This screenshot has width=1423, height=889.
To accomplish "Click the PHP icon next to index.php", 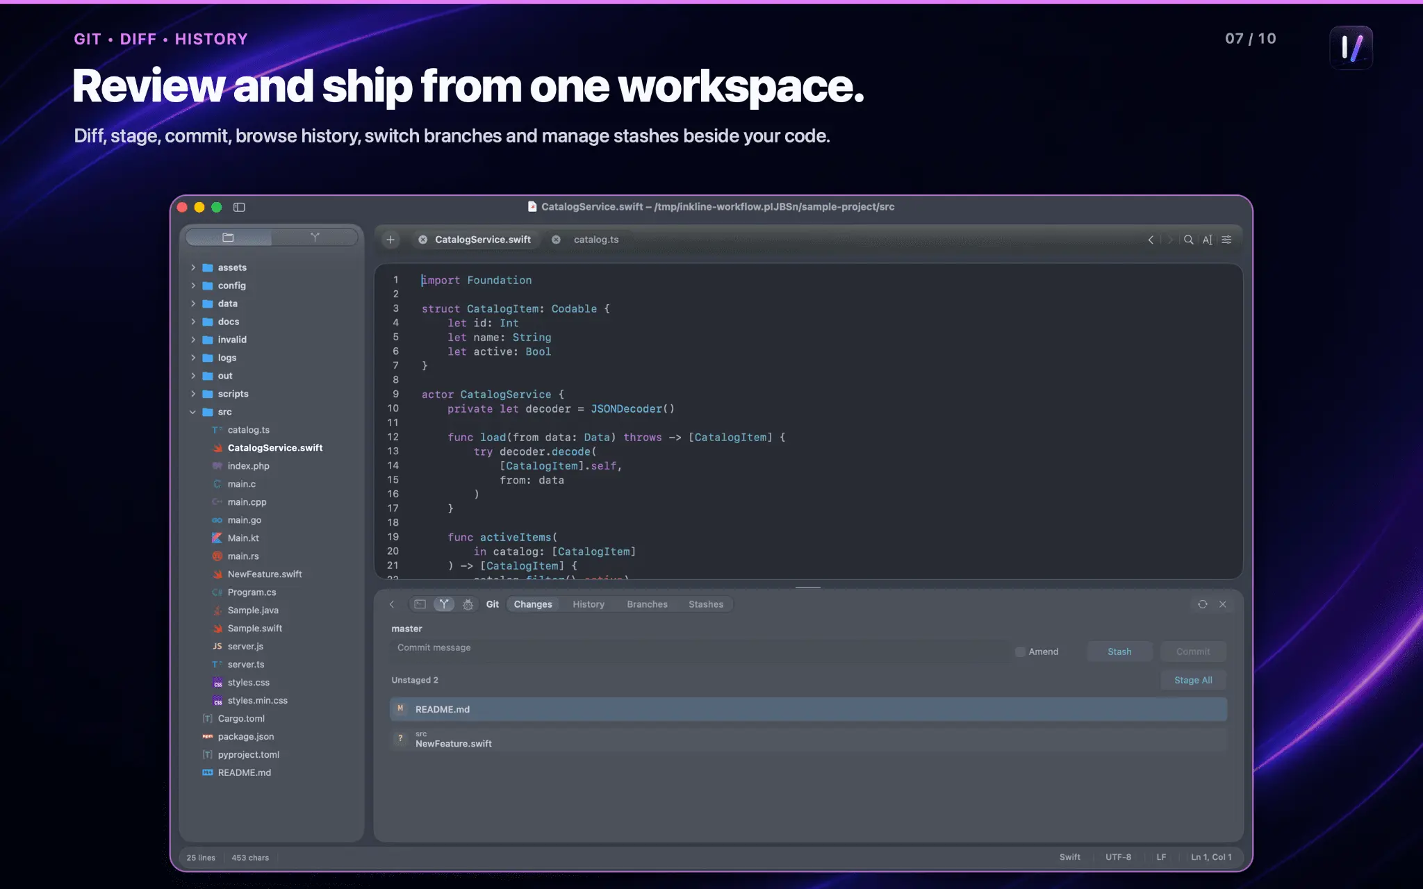I will (x=217, y=466).
